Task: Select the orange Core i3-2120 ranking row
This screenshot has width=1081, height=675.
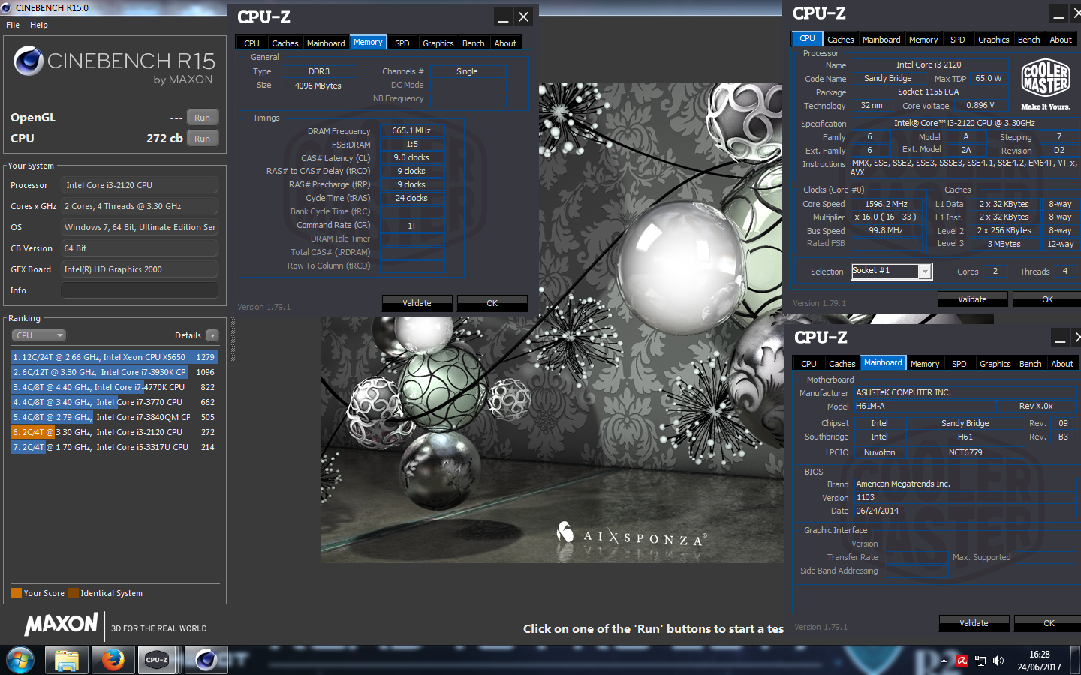Action: (114, 432)
